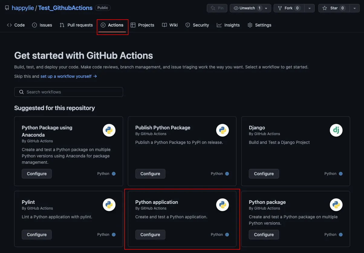
Task: Click the blue language dot on Python application card
Action: [x=227, y=235]
